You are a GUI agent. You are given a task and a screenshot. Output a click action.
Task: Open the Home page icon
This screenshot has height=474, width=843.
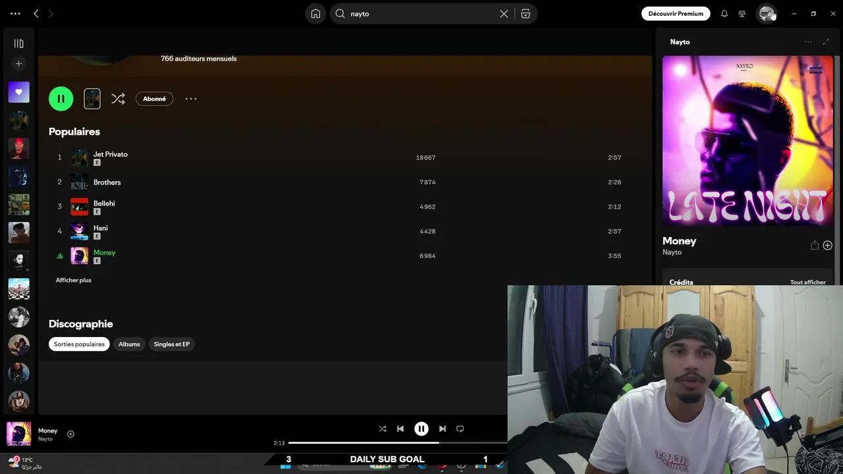click(315, 13)
